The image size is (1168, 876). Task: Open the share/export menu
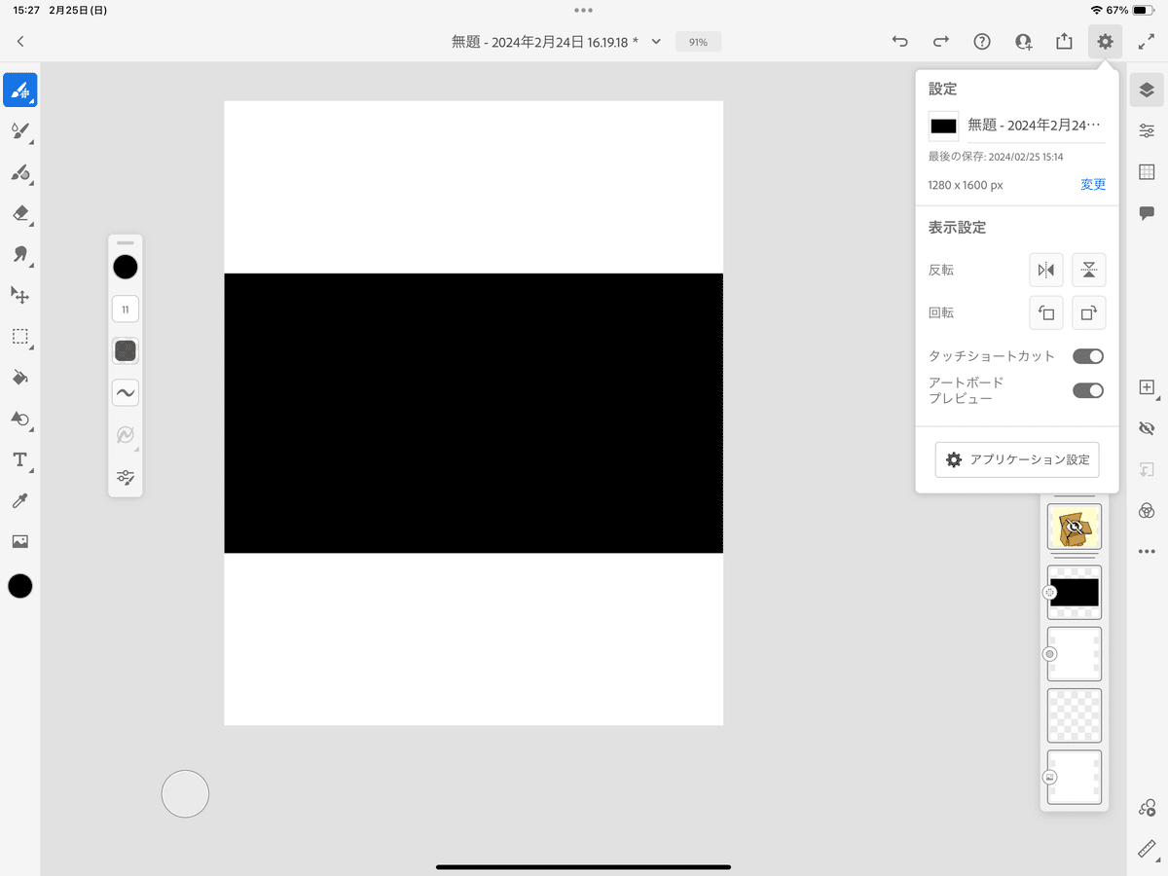1064,42
